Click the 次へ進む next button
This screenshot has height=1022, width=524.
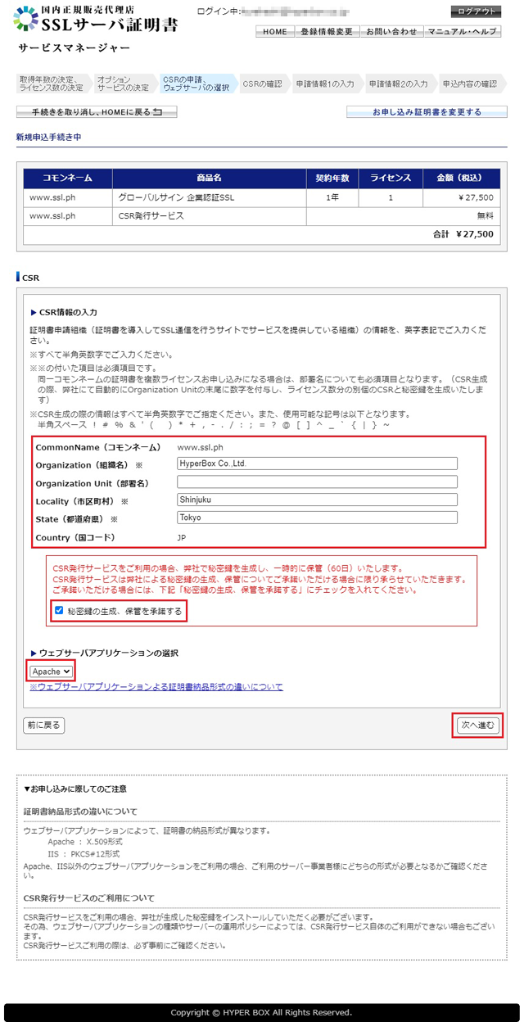tap(477, 726)
